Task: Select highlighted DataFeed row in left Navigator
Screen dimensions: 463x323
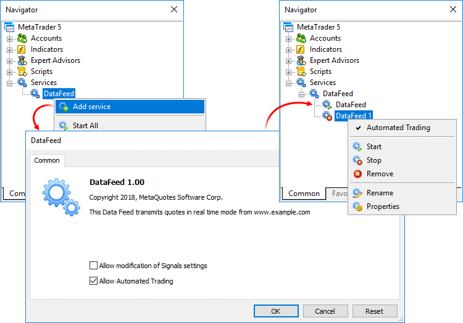Action: coord(59,94)
